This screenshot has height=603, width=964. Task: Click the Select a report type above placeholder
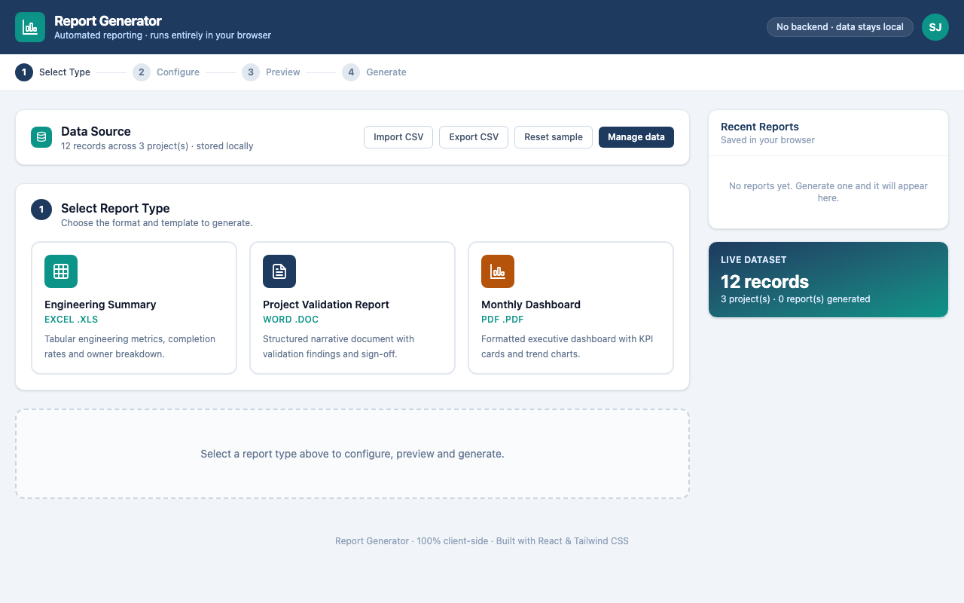click(x=352, y=454)
